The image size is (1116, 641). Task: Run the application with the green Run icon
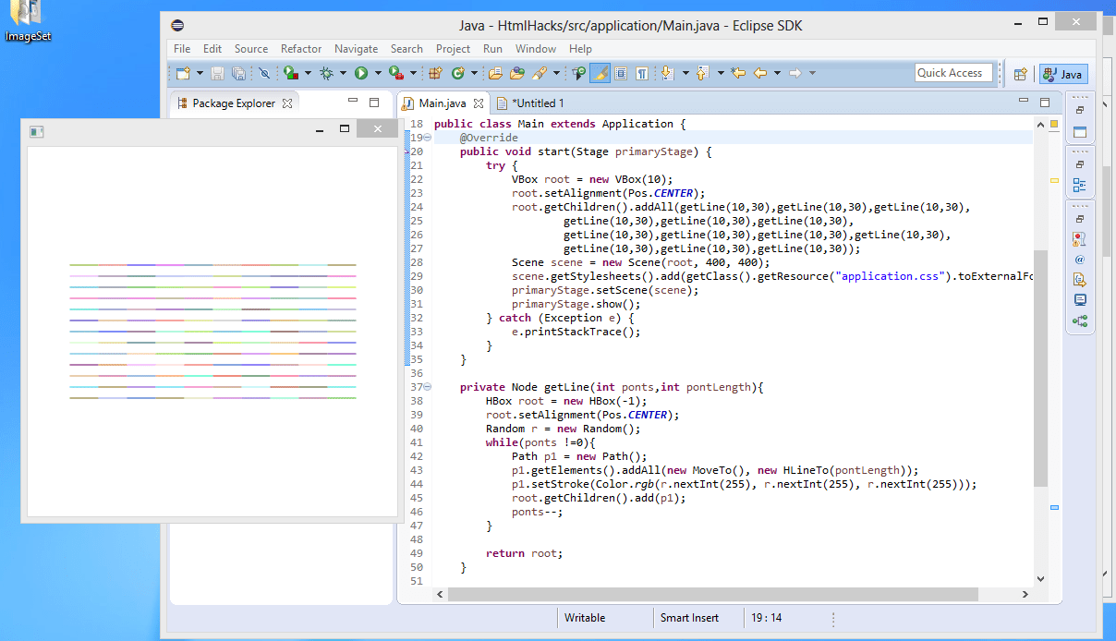point(360,73)
